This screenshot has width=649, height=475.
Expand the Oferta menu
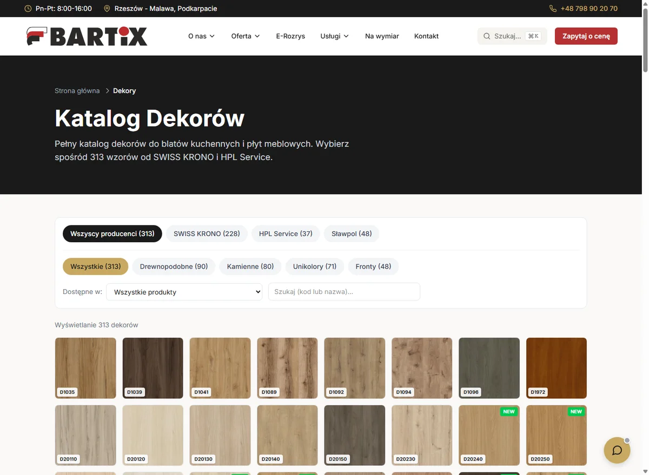(246, 36)
